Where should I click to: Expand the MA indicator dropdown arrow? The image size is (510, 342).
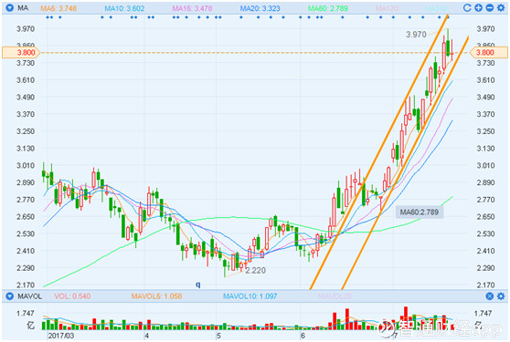point(10,7)
